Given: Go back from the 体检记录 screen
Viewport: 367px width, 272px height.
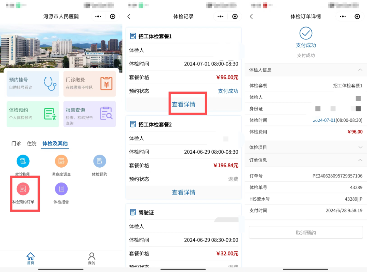Looking at the screenshot, I should click(129, 16).
